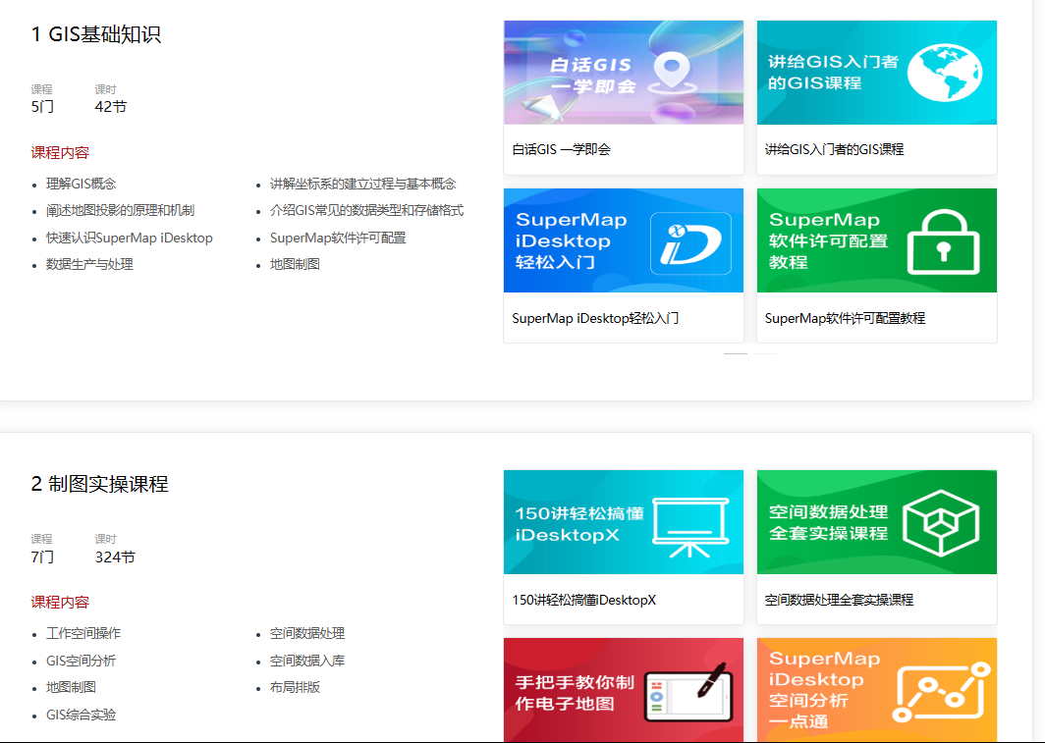Click the heading 1 GIS基础知识

point(96,34)
